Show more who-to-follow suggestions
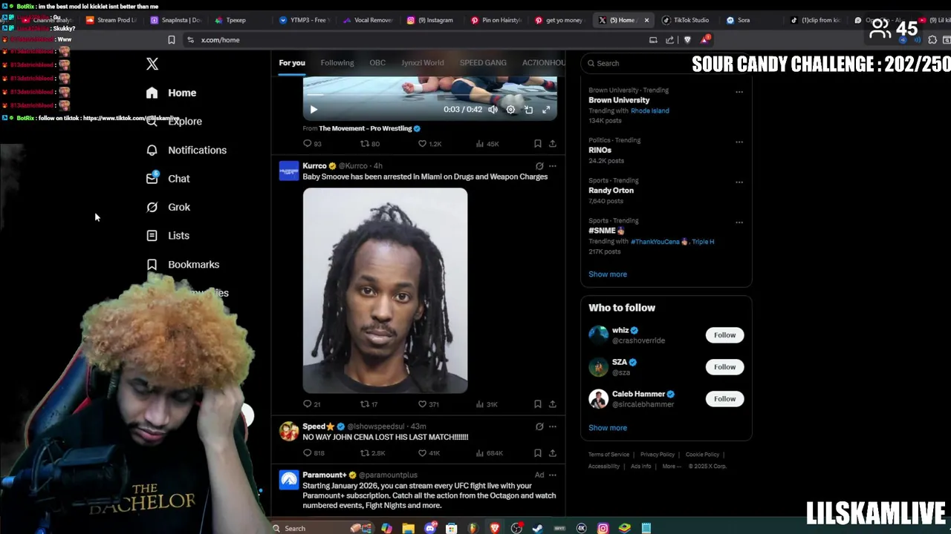951x534 pixels. tap(608, 428)
